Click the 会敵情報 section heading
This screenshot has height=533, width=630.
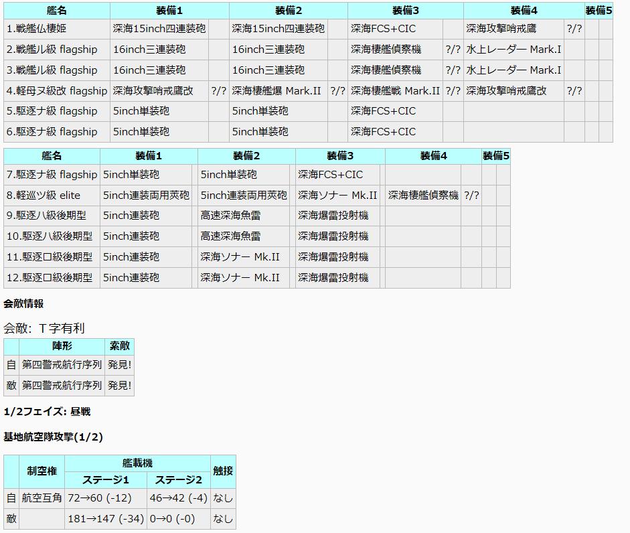click(x=23, y=303)
